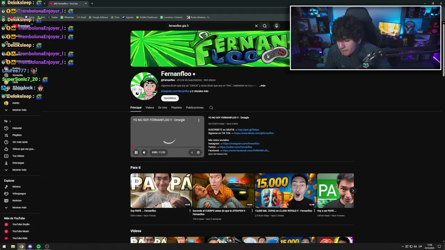Click the search magnifier button

[x=265, y=26]
